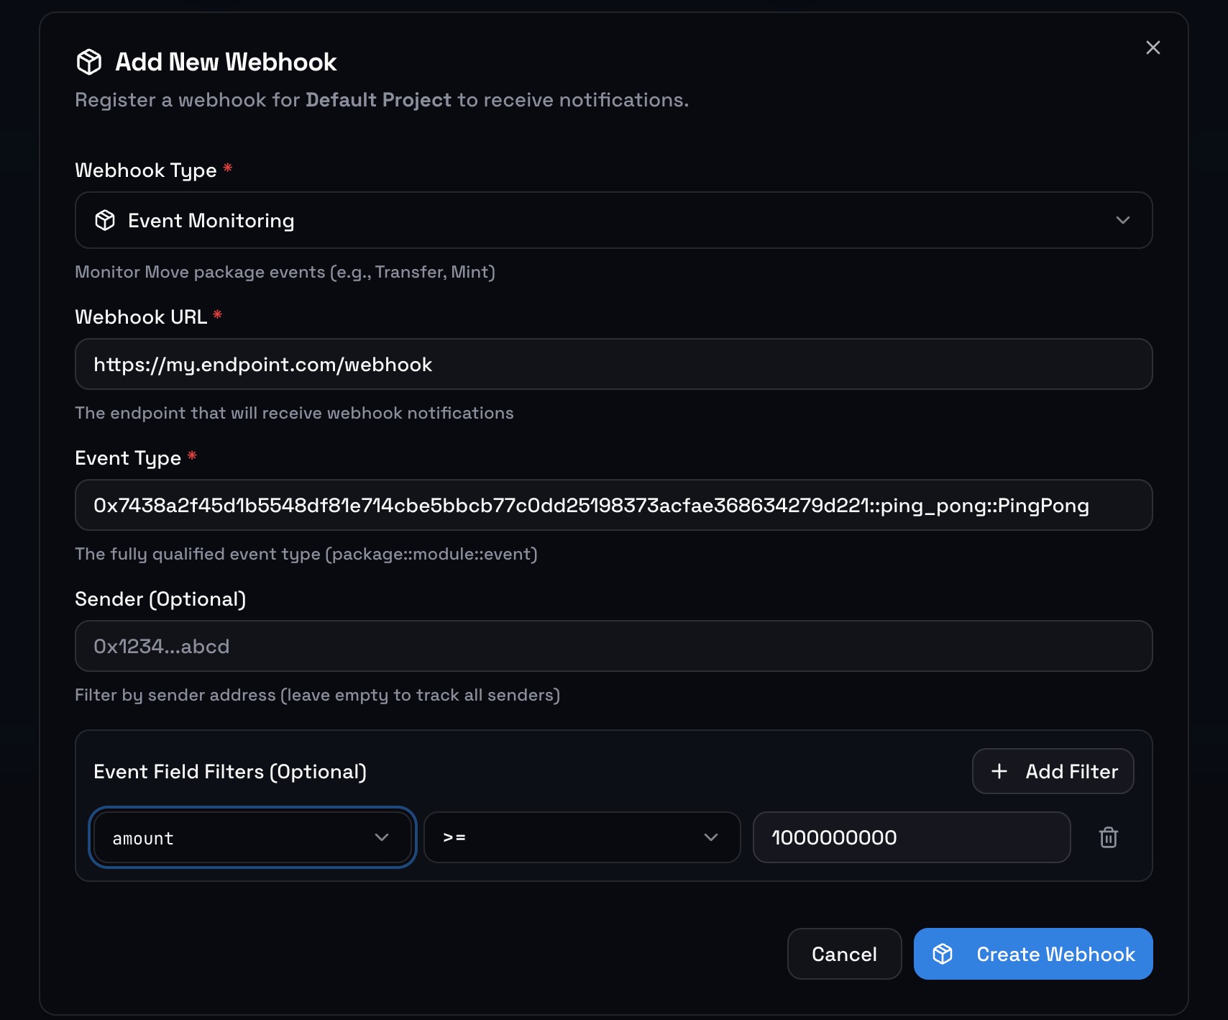Screen dimensions: 1228x1020
Task: Focus the Webhook URL input field
Action: pos(613,364)
